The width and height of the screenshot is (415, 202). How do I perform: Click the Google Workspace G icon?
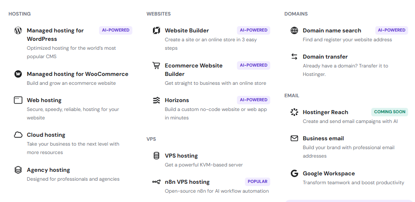294,174
